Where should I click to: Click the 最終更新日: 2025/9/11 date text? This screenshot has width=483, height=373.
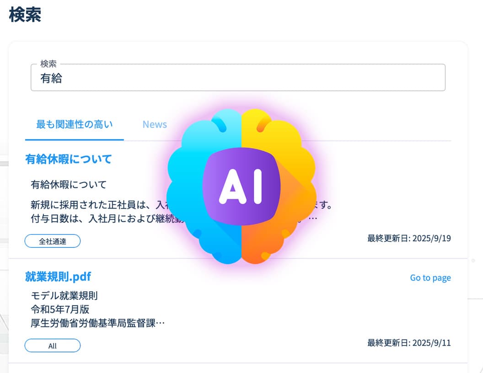409,343
